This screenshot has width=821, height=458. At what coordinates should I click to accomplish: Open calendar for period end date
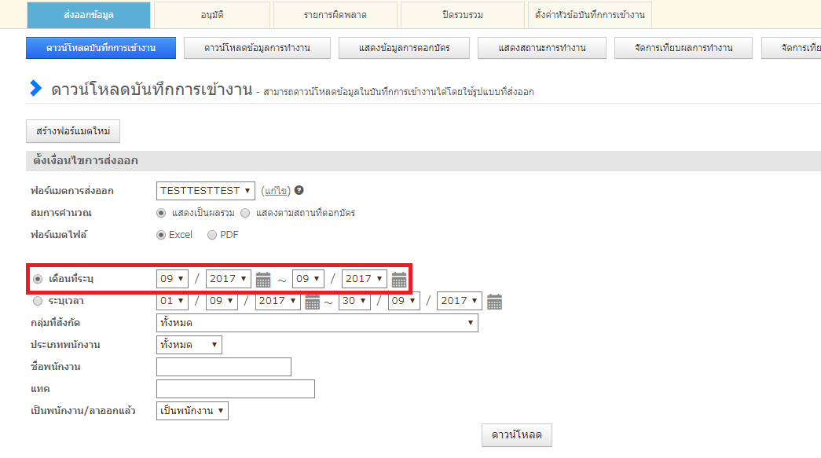pyautogui.click(x=494, y=302)
